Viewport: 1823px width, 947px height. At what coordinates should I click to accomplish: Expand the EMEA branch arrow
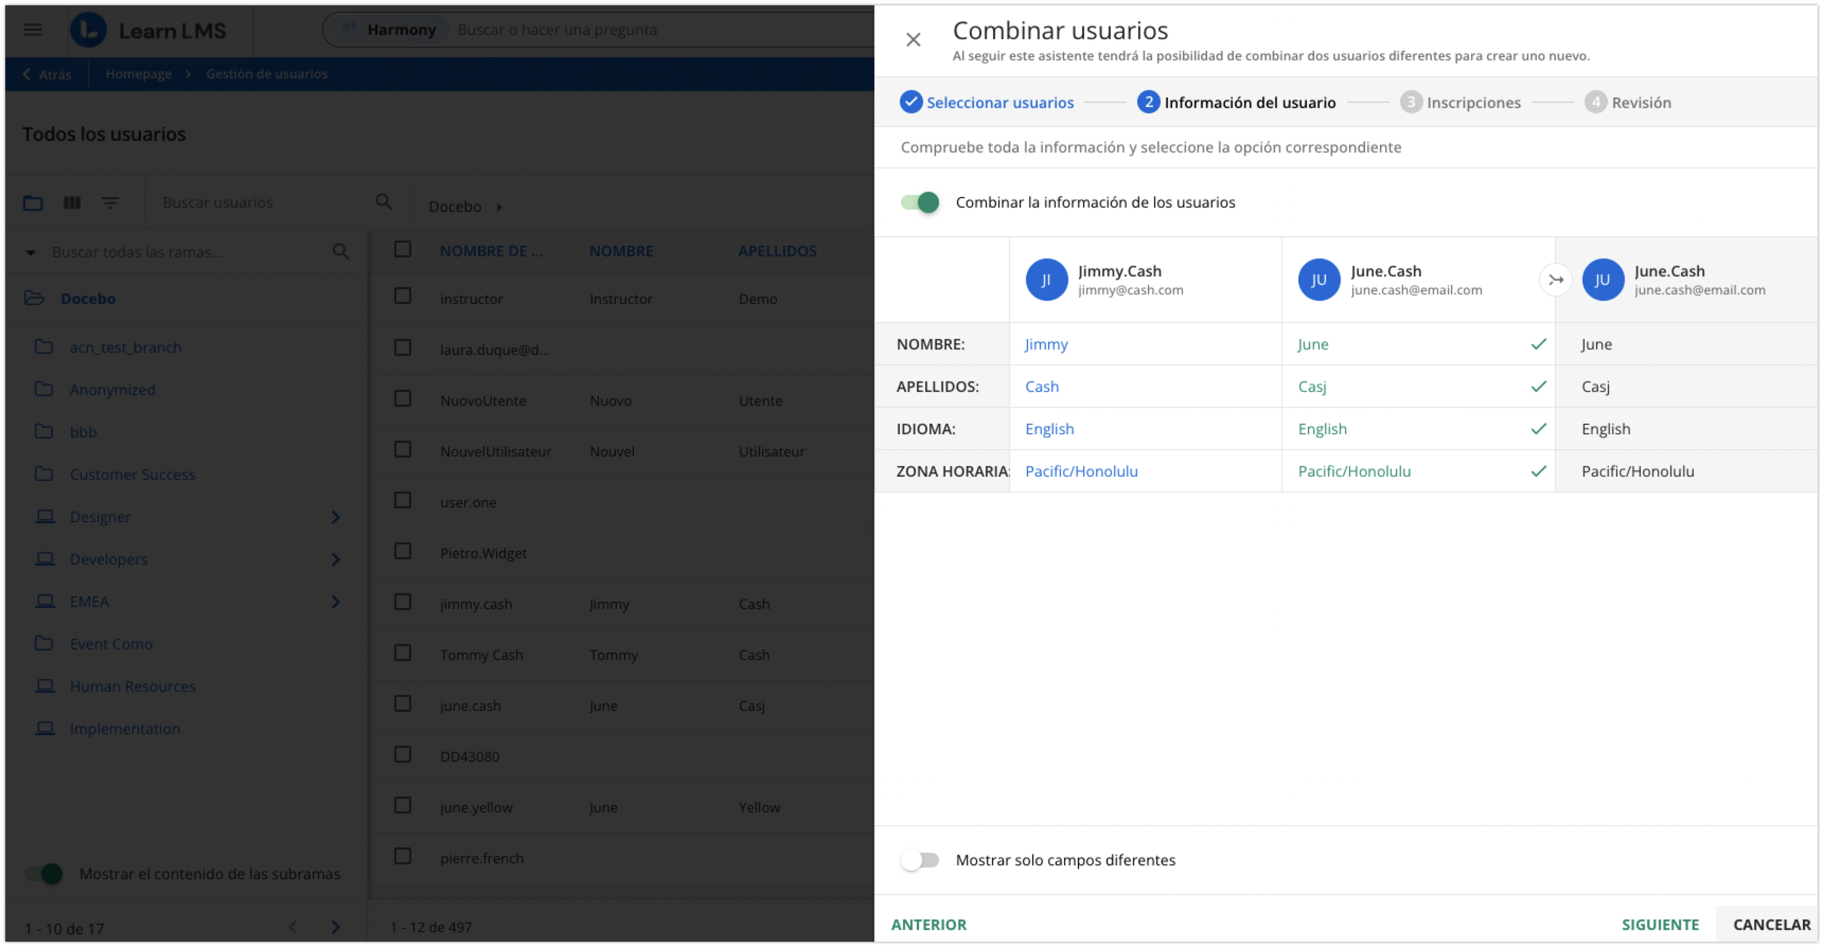click(x=335, y=602)
